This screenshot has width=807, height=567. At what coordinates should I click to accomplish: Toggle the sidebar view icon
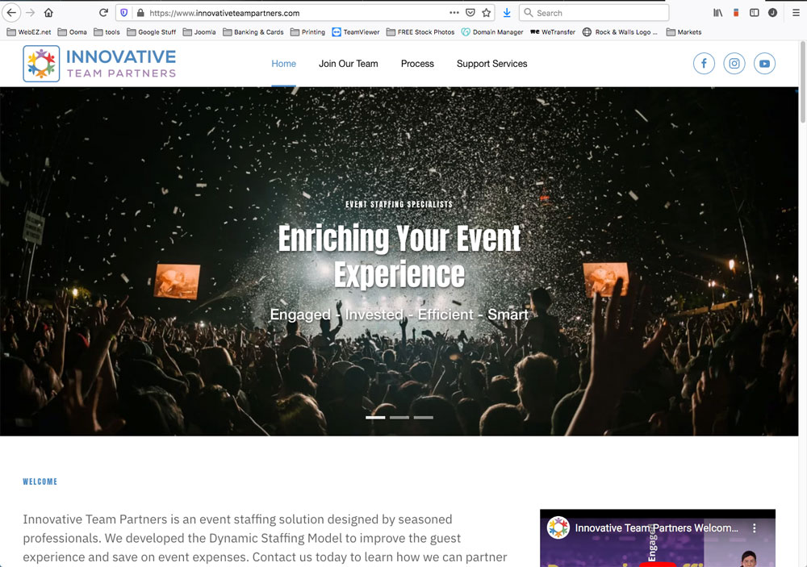point(755,13)
